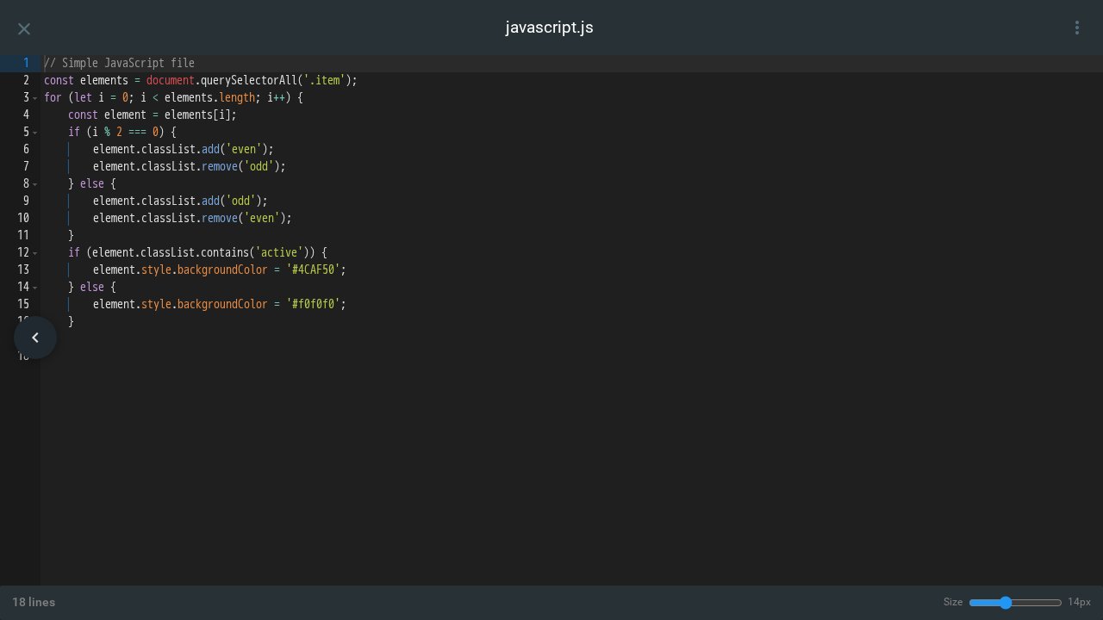Click the 'if (i % 2 === 0)' line
The width and height of the screenshot is (1103, 620).
tap(122, 132)
